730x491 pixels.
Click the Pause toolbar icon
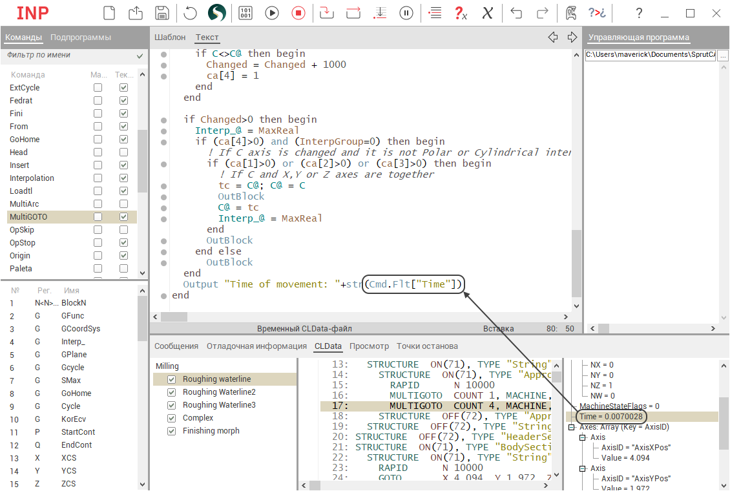406,13
